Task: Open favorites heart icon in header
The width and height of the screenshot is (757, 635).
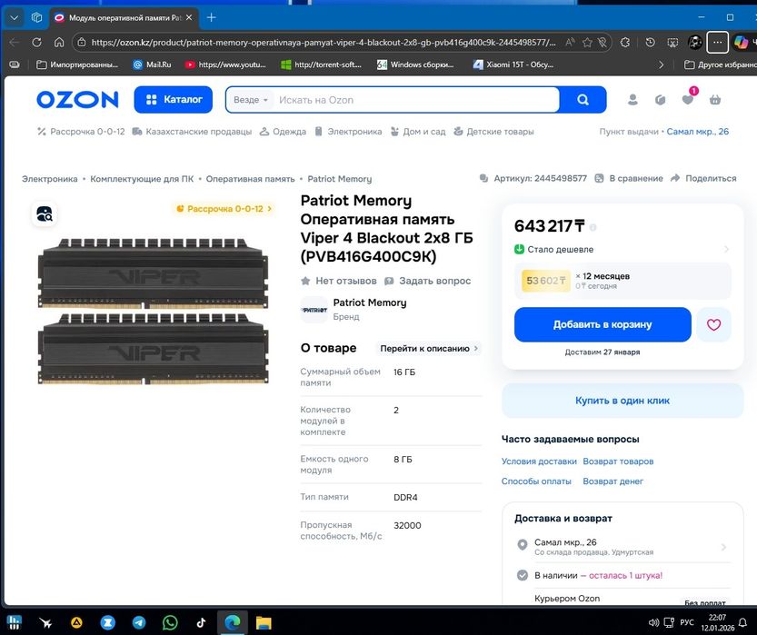Action: click(x=687, y=99)
